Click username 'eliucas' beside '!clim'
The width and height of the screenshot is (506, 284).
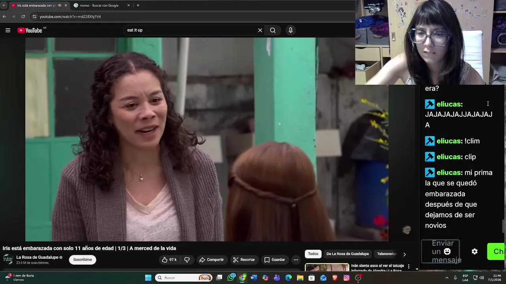tap(449, 141)
